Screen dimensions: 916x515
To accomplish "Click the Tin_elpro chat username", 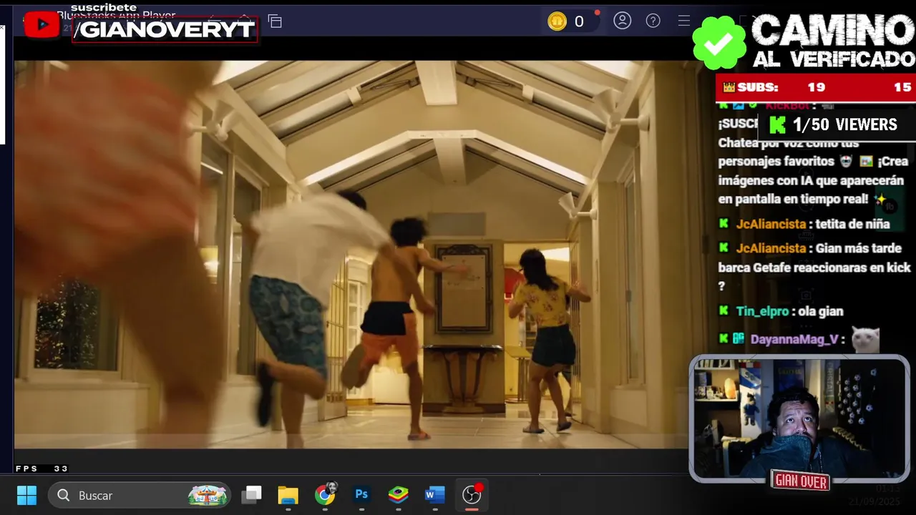I will pyautogui.click(x=762, y=311).
